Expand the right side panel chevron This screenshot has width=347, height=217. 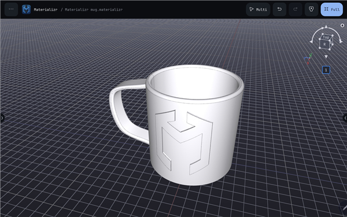pyautogui.click(x=345, y=118)
